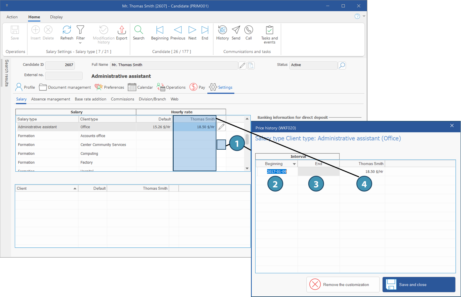461x297 pixels.
Task: Expand Beginning column dropdown arrow
Action: coord(294,164)
